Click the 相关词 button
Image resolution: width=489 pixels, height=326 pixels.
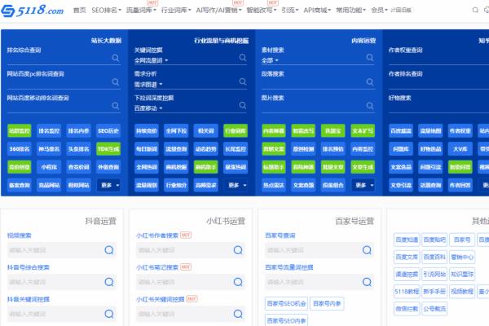point(206,130)
